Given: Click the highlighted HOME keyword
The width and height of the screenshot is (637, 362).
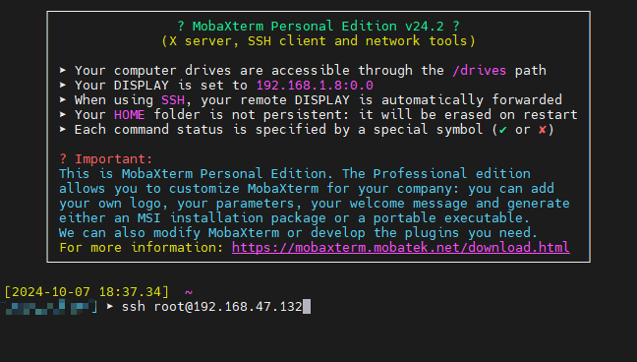Looking at the screenshot, I should [x=129, y=115].
